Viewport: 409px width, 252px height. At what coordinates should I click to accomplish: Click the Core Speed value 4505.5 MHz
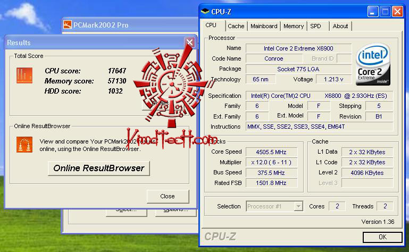[271, 152]
